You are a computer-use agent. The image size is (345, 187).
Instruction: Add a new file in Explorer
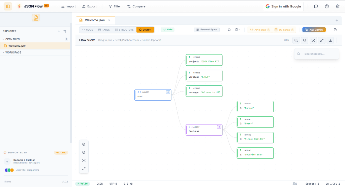point(59,31)
